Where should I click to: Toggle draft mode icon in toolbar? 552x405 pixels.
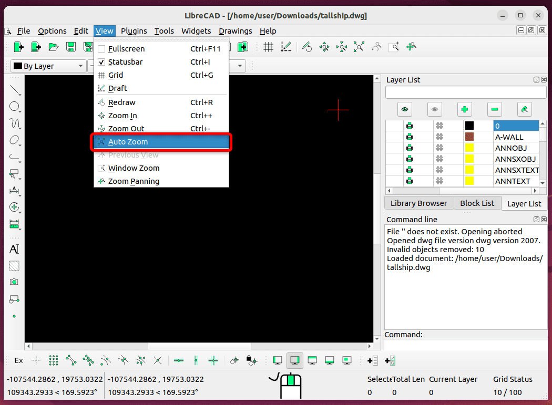[x=286, y=47]
